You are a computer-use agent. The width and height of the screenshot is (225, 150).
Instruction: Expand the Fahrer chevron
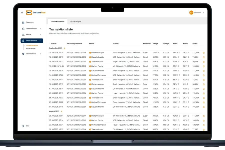click(x=40, y=34)
